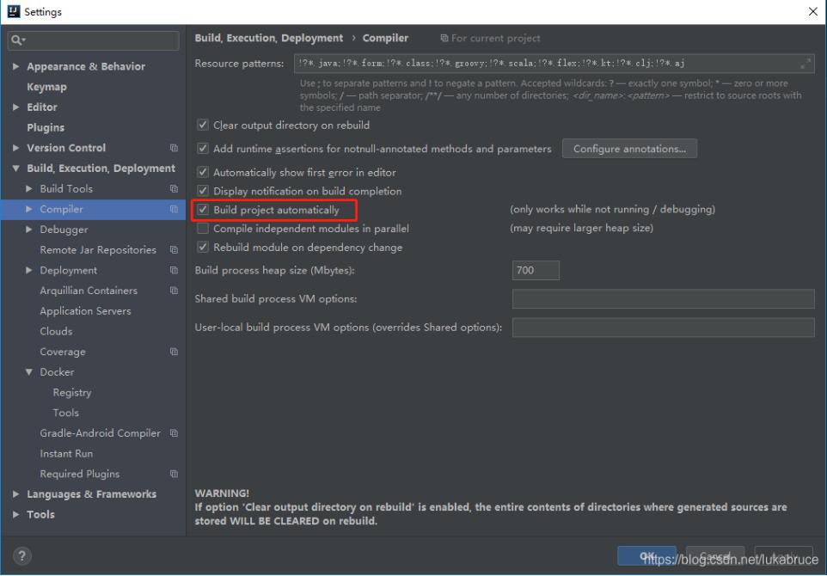Click the project-level icon beside Build Tools

click(x=174, y=188)
